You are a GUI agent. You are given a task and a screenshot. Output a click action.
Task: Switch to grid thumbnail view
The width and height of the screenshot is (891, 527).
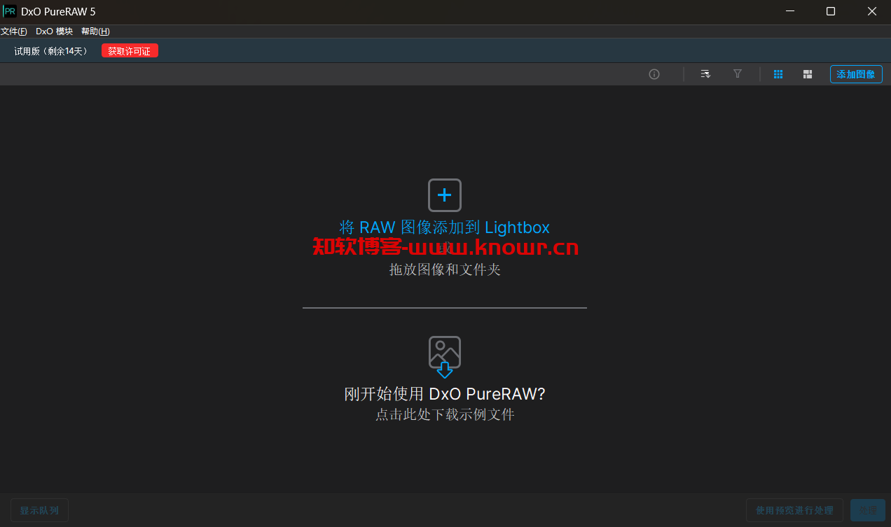[x=778, y=74]
